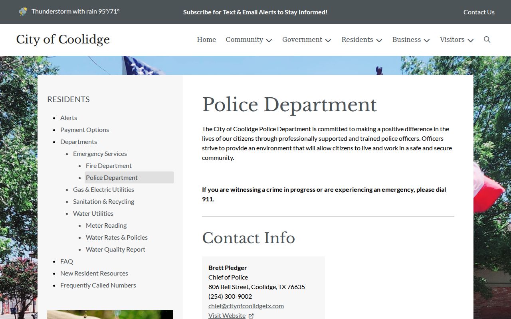The width and height of the screenshot is (511, 319).
Task: Expand the Government menu chevron
Action: 328,40
